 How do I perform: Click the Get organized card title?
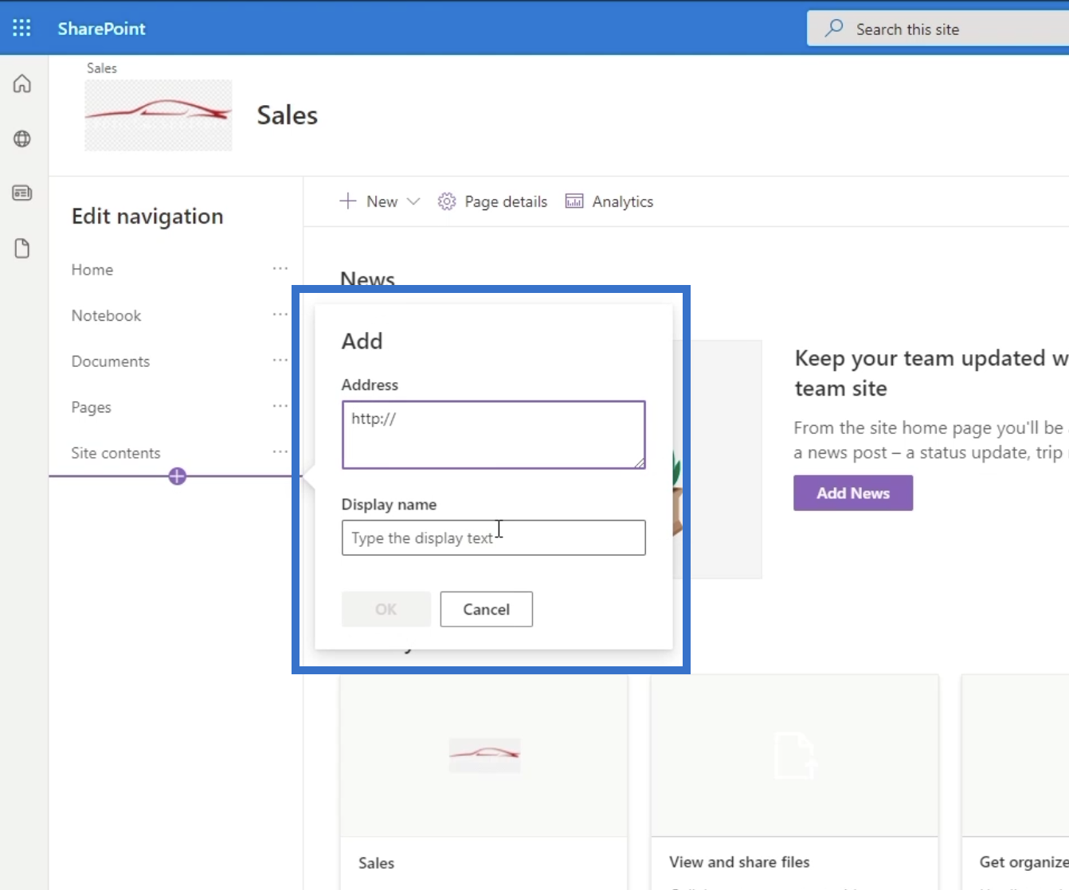tap(1024, 862)
